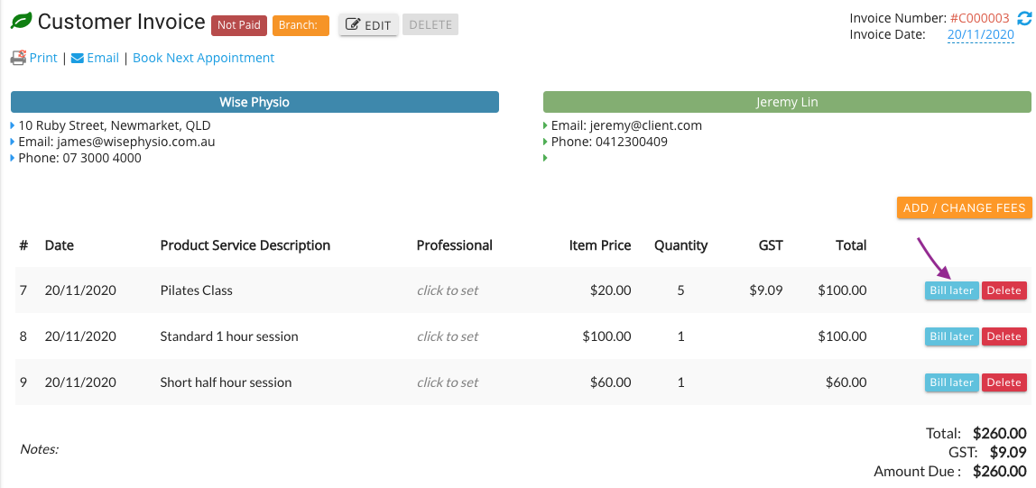Click the Jeremy Lin client header
This screenshot has height=488, width=1036.
(787, 102)
